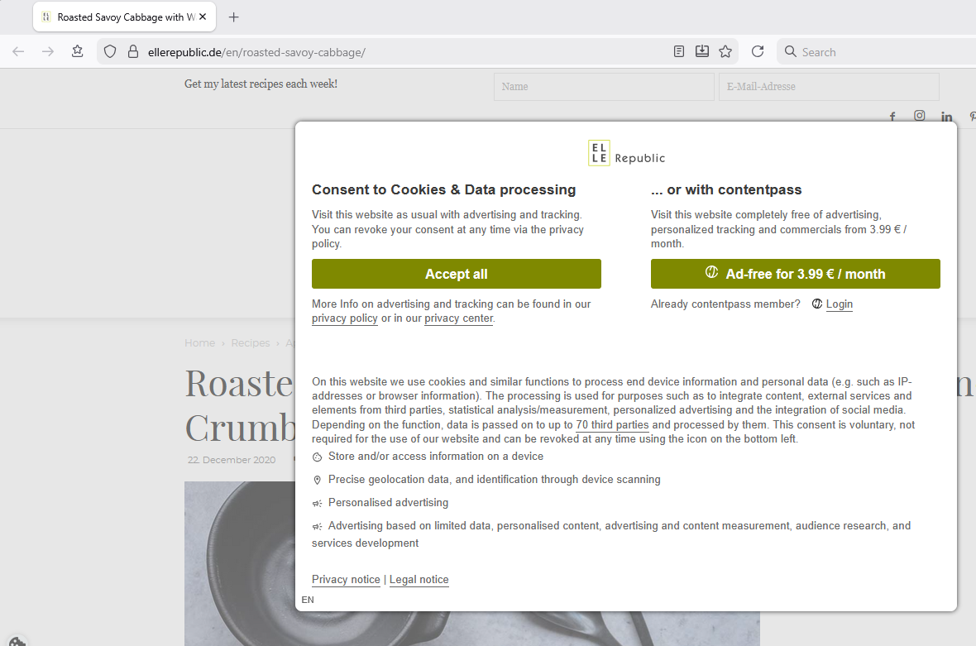Open the Instagram social icon

[x=919, y=116]
